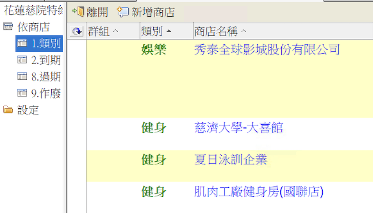
Task: Open 秀泰全球影城股份有限公司 store link
Action: click(267, 50)
